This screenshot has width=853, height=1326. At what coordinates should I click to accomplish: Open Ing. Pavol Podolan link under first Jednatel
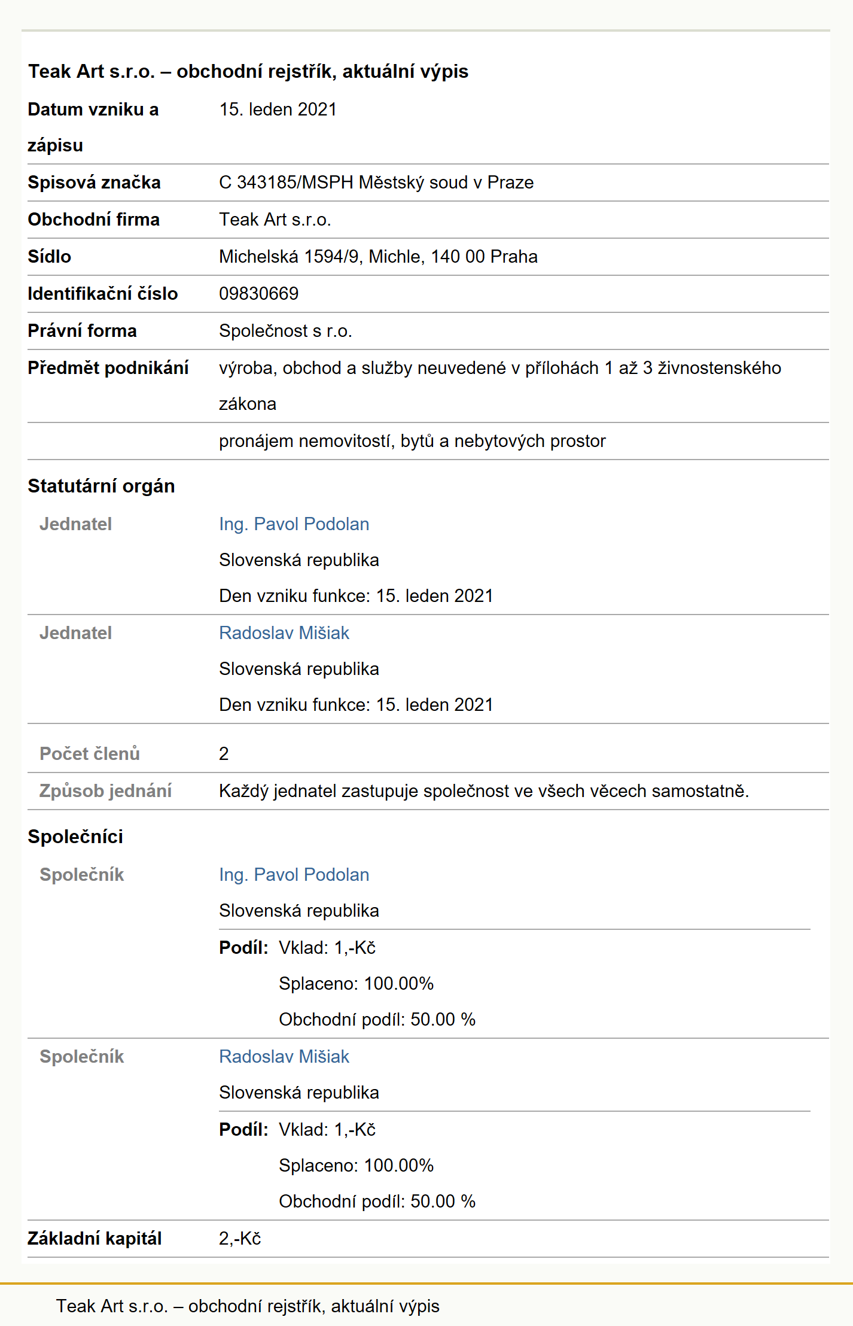(x=294, y=524)
